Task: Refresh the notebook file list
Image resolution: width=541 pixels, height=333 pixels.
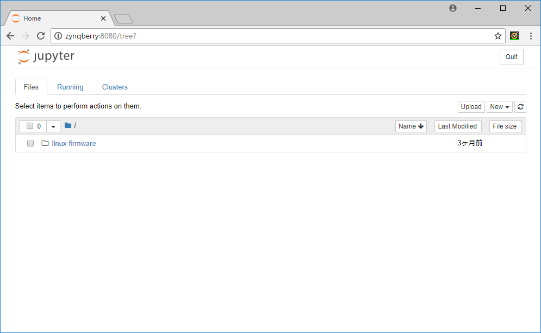Action: point(520,107)
